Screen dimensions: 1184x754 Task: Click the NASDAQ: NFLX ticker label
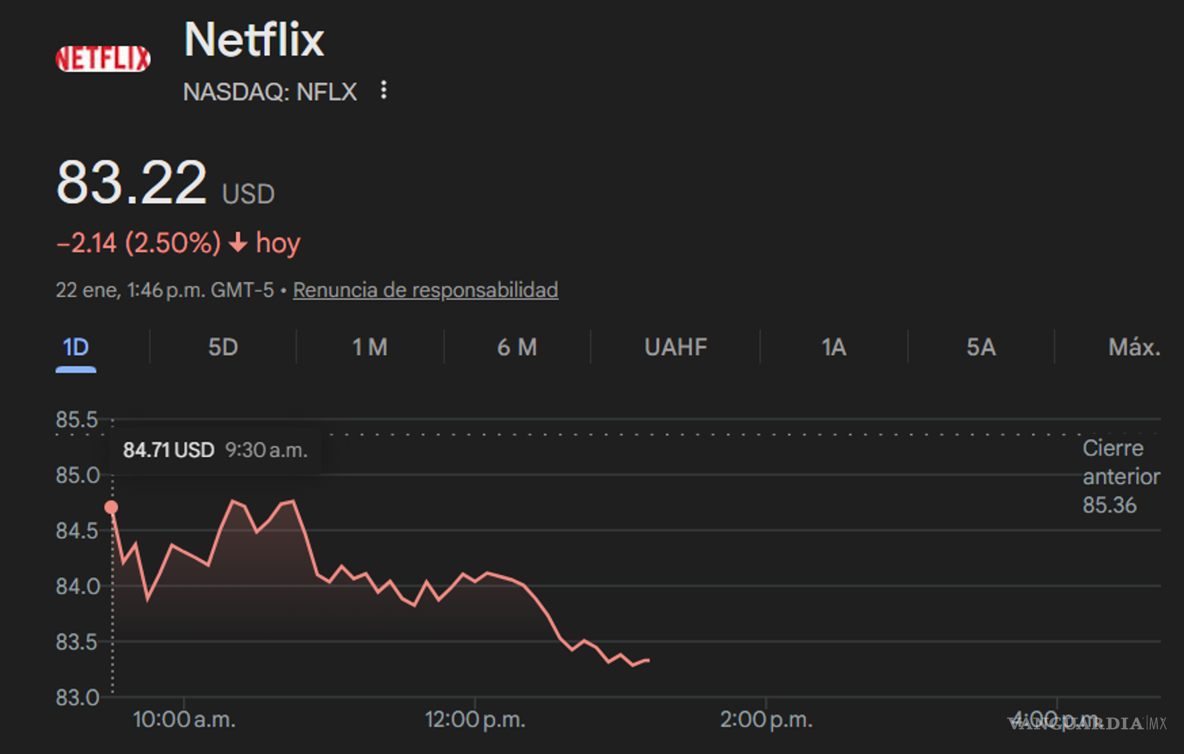coord(270,92)
